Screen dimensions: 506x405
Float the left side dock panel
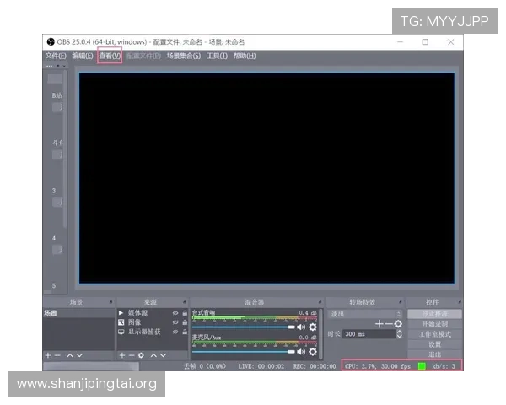(x=58, y=66)
